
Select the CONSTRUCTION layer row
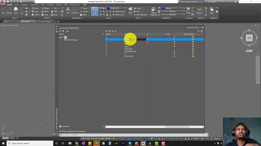click(155, 52)
